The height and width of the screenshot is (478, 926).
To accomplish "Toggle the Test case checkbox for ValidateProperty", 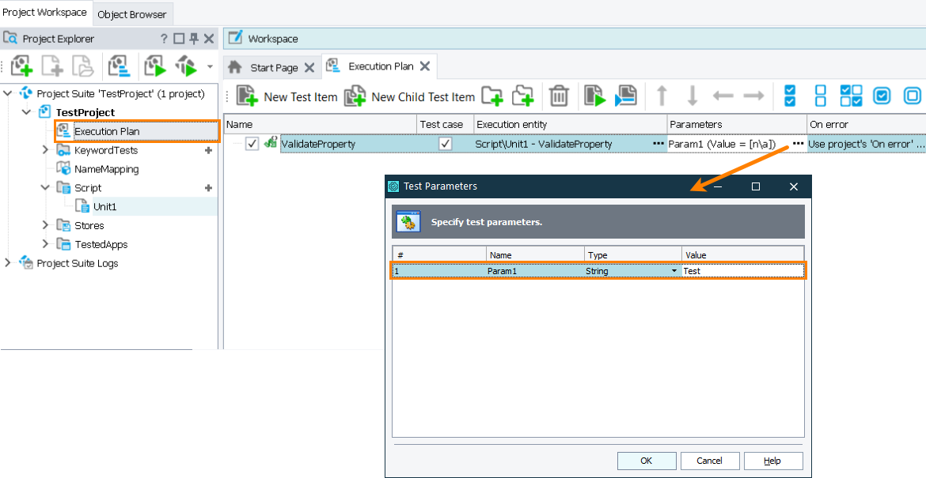I will pyautogui.click(x=446, y=144).
